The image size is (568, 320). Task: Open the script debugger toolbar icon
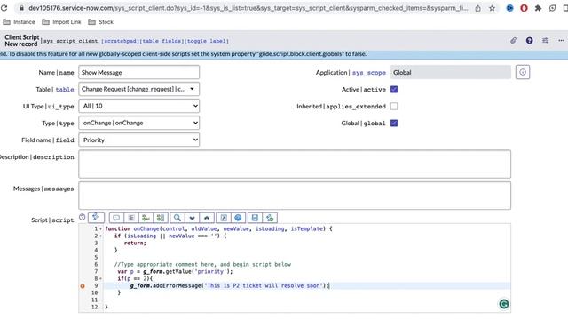click(x=270, y=218)
